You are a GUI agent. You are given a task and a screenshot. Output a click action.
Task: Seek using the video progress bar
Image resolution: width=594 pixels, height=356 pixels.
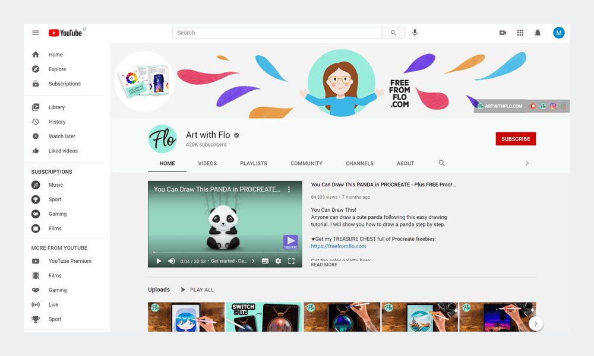click(x=225, y=252)
